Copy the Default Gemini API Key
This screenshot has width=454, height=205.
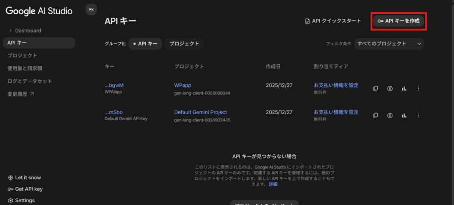click(376, 115)
